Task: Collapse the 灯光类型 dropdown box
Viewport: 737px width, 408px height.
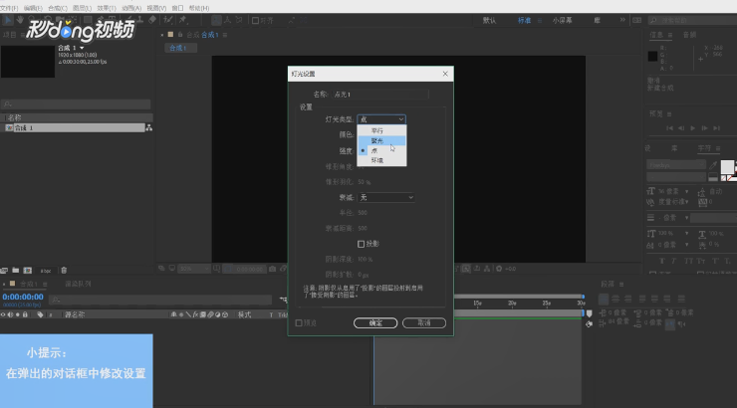Action: click(x=381, y=119)
